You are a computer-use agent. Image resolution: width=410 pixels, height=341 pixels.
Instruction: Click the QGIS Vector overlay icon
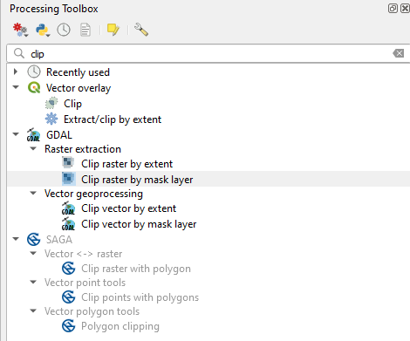(34, 87)
